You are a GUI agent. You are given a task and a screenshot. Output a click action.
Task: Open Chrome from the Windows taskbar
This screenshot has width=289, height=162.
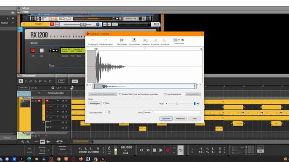tap(59, 159)
